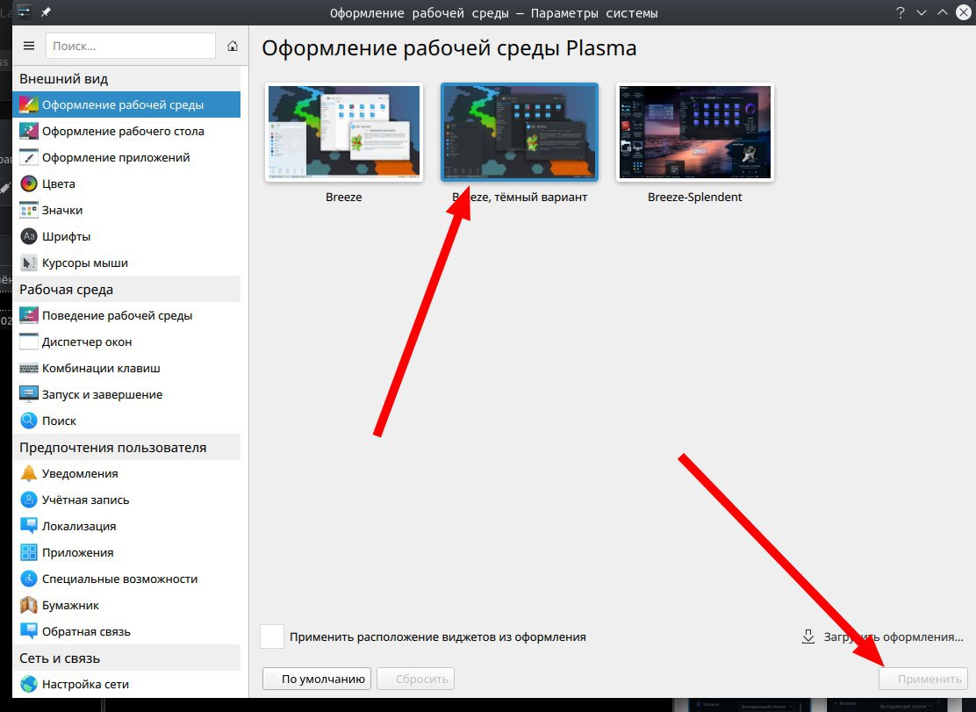The height and width of the screenshot is (712, 976).
Task: Open the Шрифты settings page
Action: (x=126, y=236)
